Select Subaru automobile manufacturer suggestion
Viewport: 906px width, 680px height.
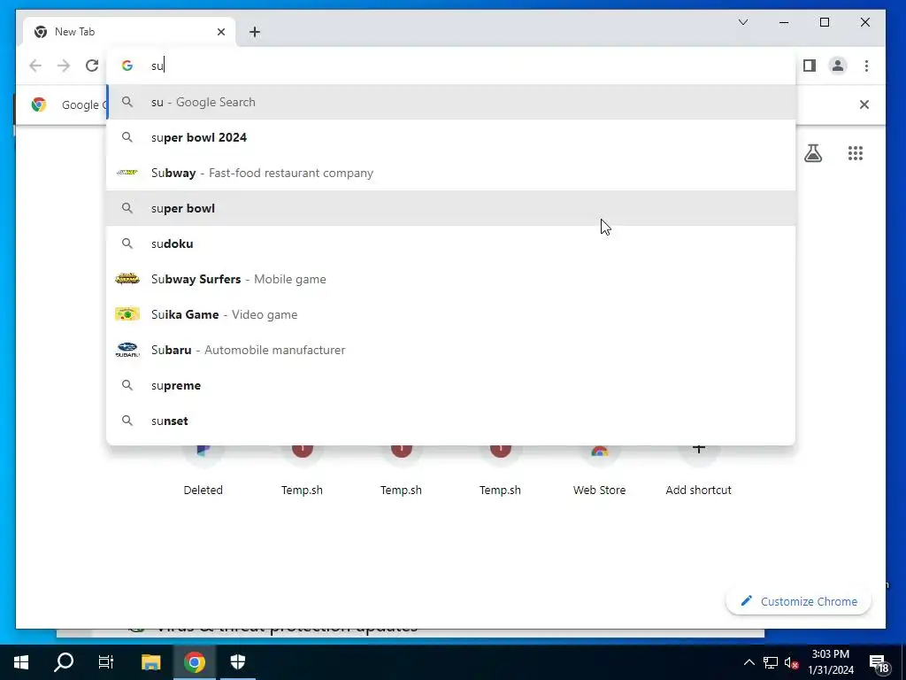point(451,350)
